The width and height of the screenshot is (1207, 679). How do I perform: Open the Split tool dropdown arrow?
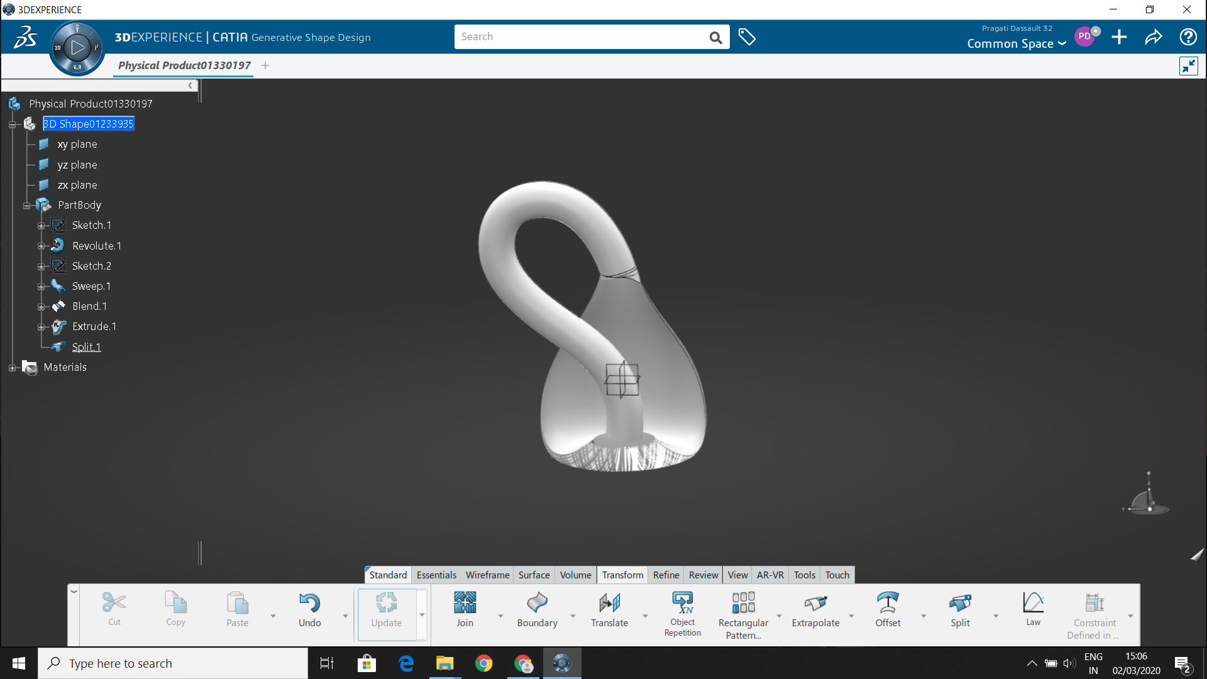click(x=996, y=616)
